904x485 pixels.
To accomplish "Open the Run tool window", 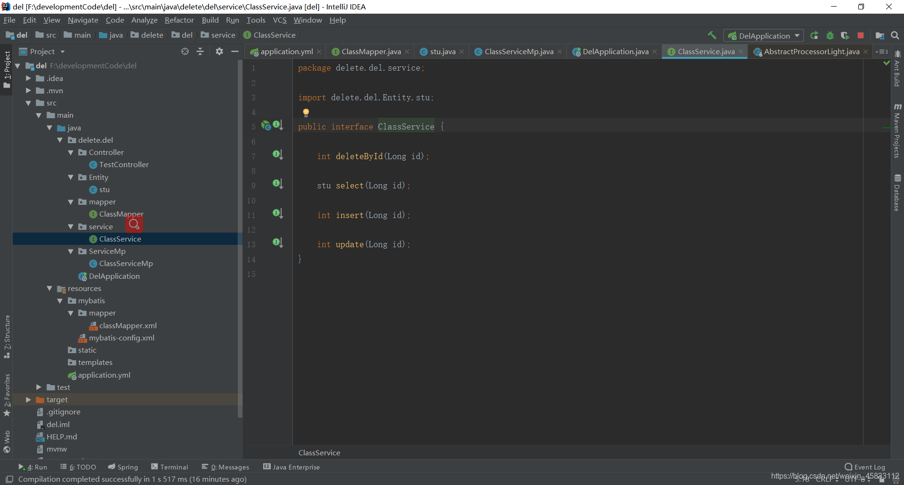I will pyautogui.click(x=32, y=467).
